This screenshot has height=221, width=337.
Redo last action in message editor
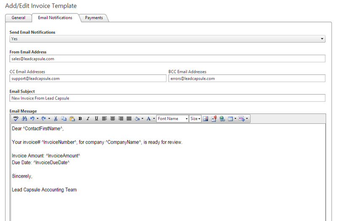pyautogui.click(x=44, y=119)
